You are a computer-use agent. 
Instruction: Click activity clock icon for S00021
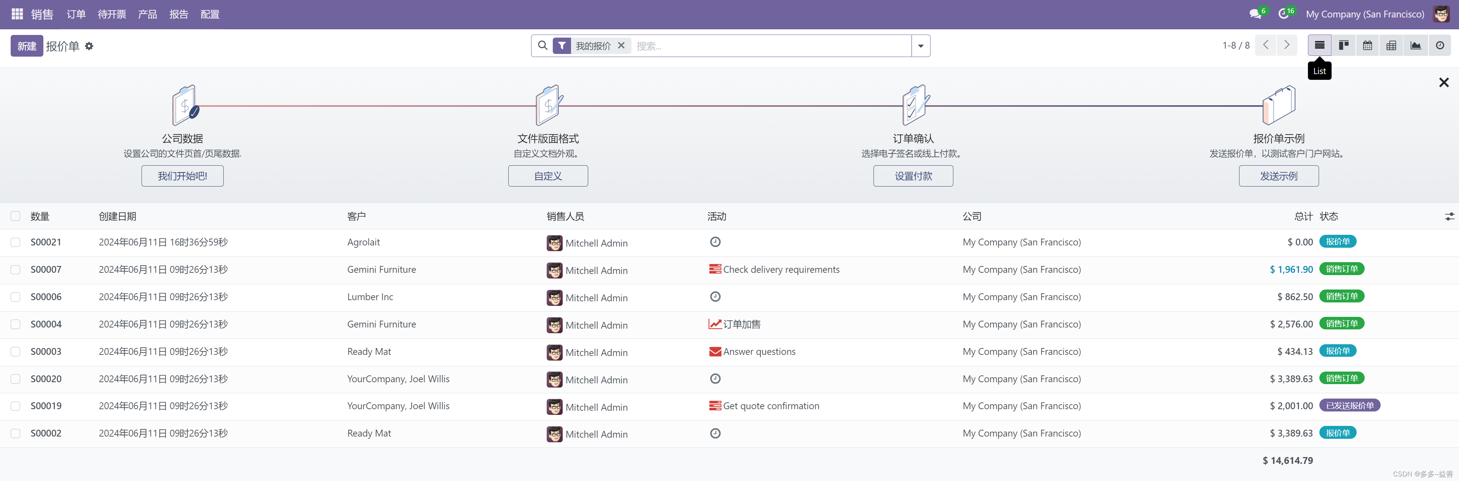pos(715,242)
